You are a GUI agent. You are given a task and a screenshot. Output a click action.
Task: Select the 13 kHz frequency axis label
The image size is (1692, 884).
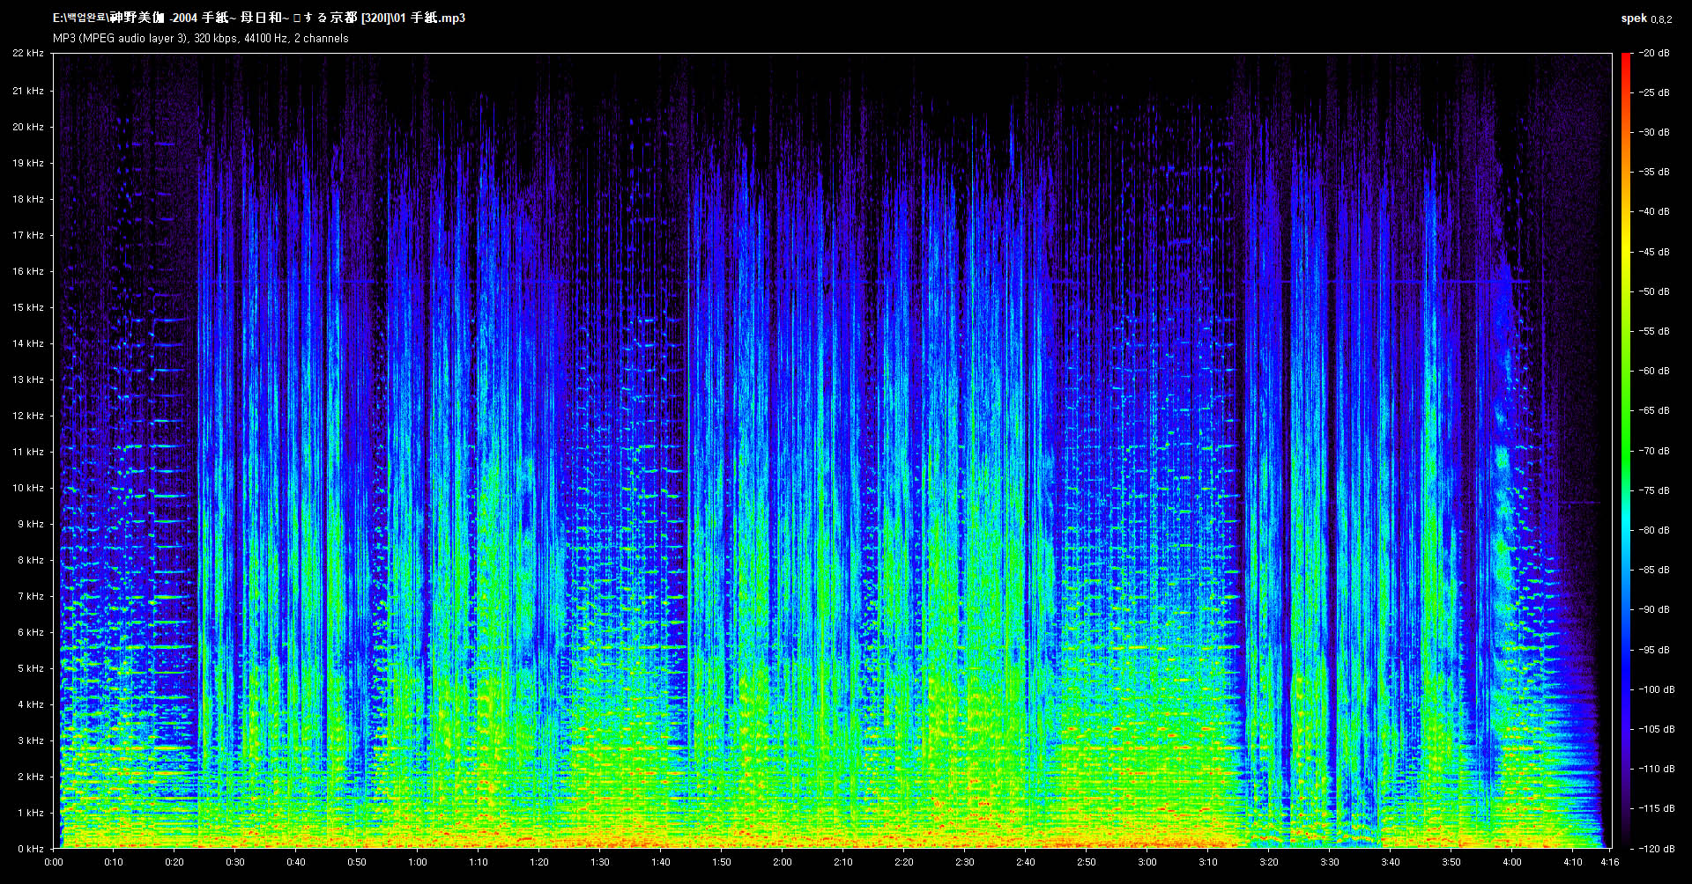(28, 379)
